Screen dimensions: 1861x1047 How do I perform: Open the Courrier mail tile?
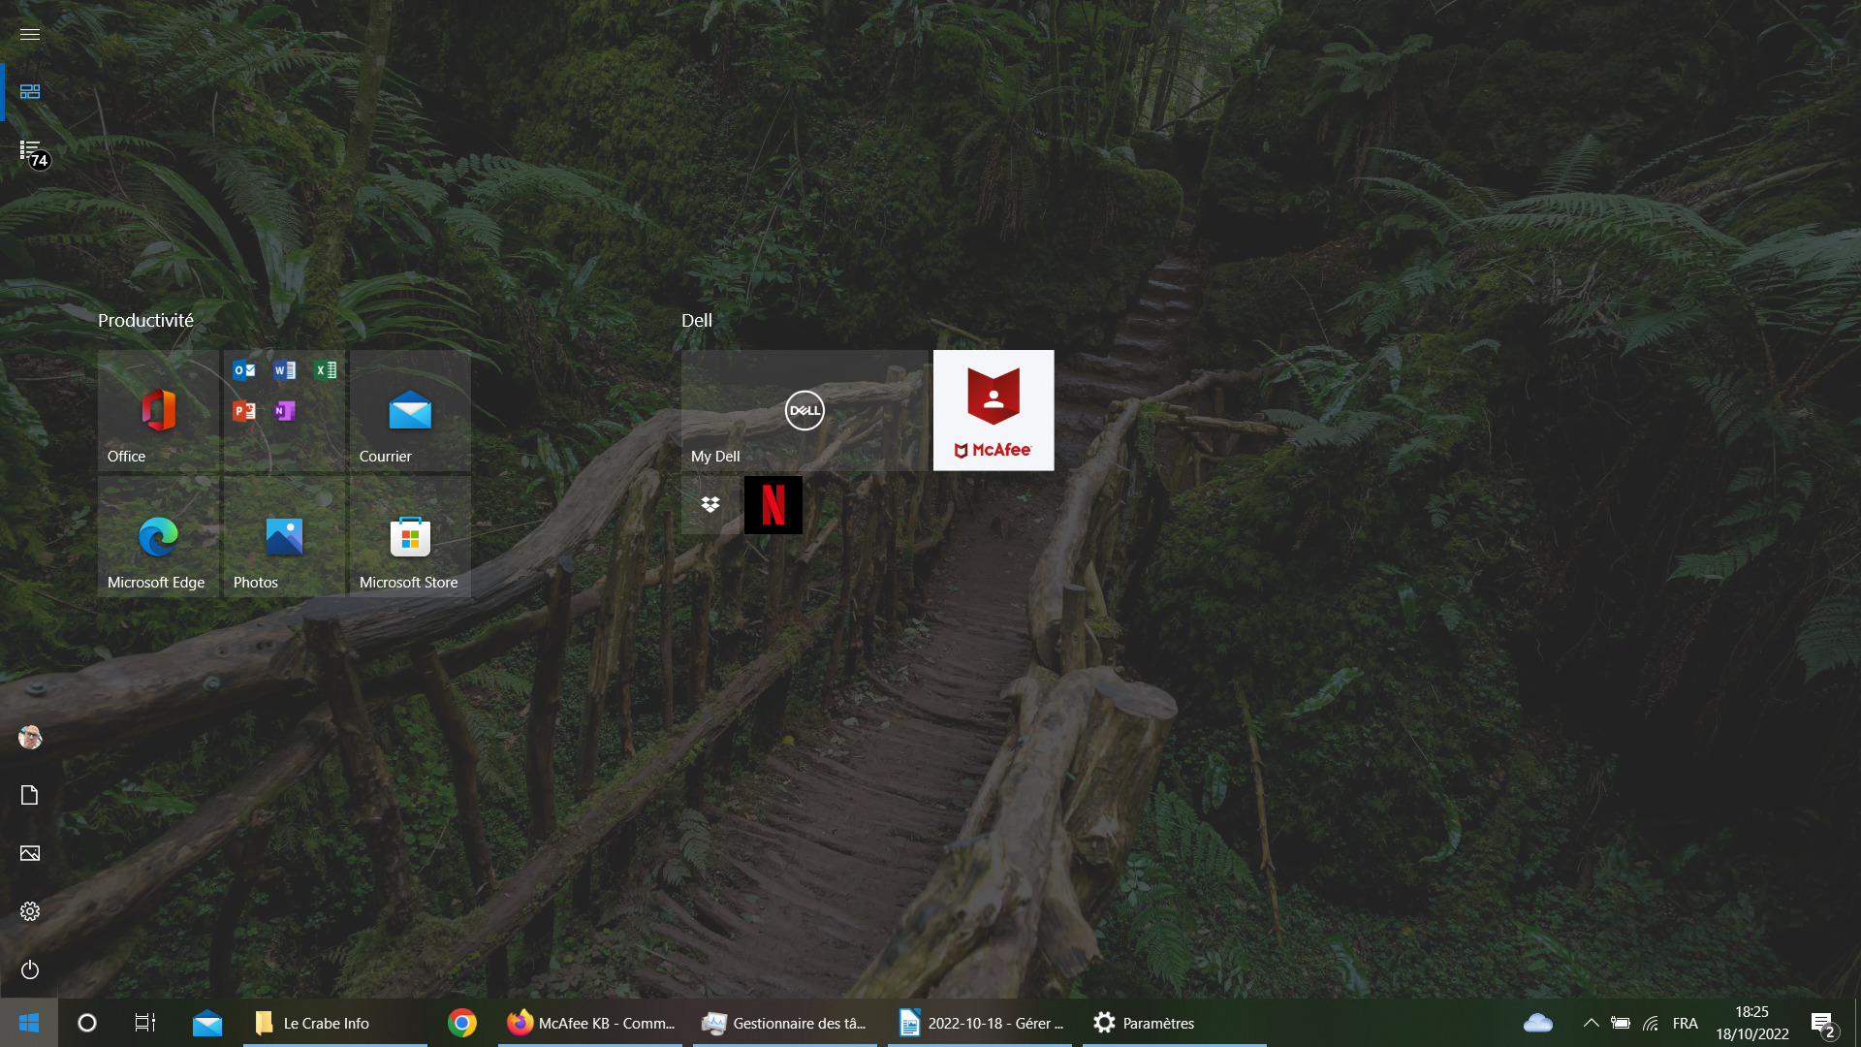pos(410,411)
